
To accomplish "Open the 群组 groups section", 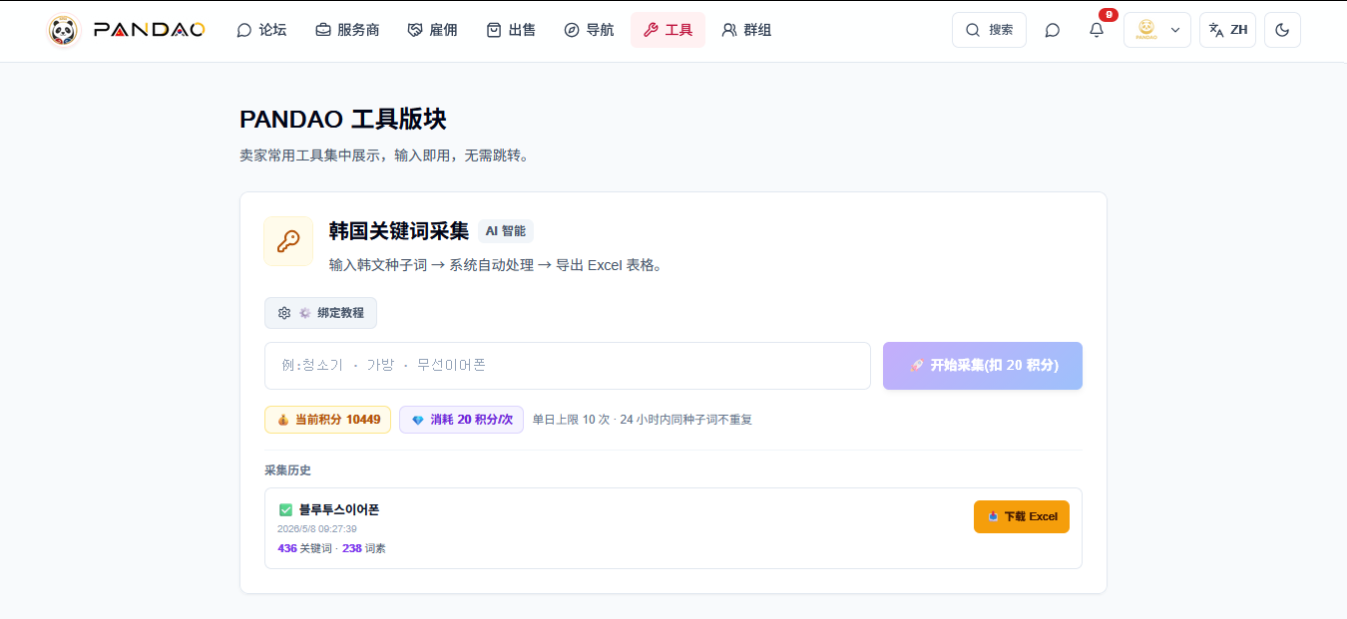I will (746, 30).
